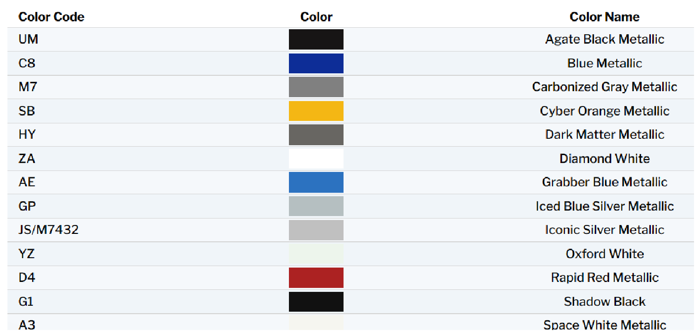Click the Grabber Blue Metallic swatch
The height and width of the screenshot is (331, 695).
316,182
